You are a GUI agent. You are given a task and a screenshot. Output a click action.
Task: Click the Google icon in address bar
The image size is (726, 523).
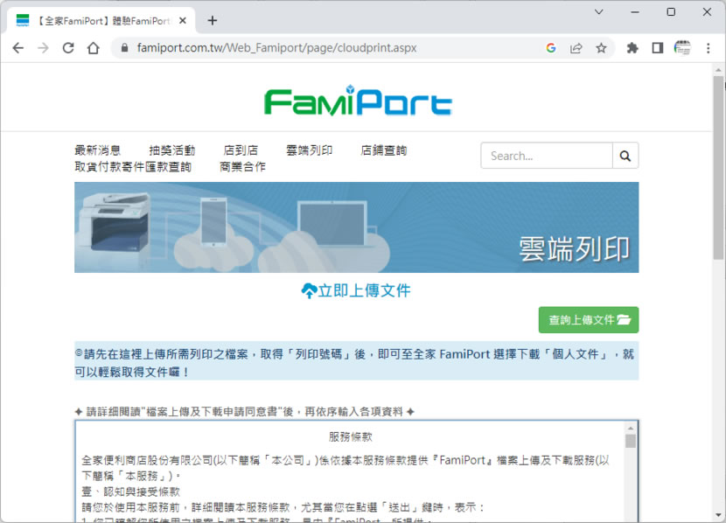[550, 48]
